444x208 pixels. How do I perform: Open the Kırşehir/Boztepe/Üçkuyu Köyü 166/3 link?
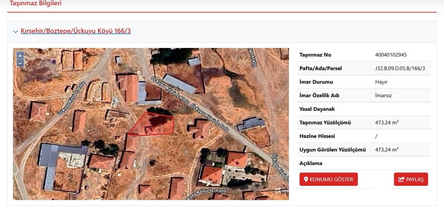click(x=75, y=31)
